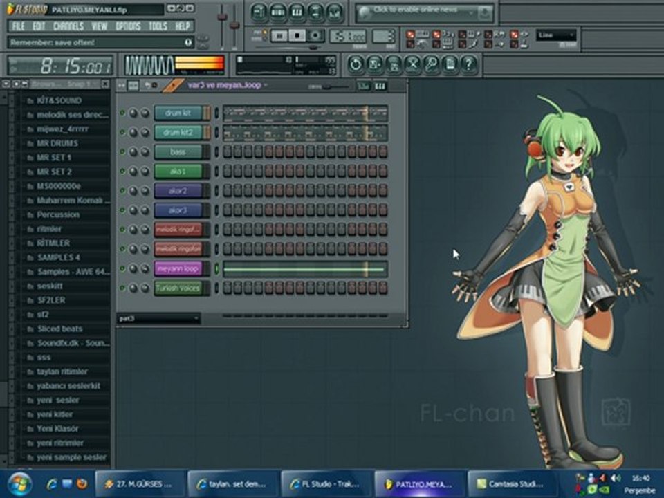Image resolution: width=664 pixels, height=498 pixels.
Task: Click the audio editor scissors icon
Action: [412, 64]
